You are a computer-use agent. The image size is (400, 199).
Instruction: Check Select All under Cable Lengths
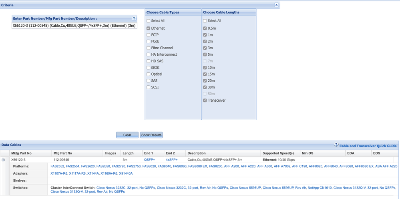pos(205,21)
